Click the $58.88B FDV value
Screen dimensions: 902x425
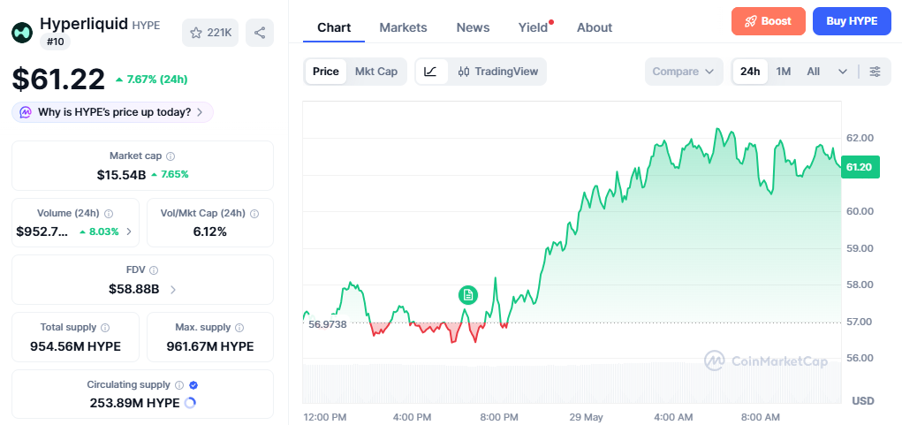(134, 289)
